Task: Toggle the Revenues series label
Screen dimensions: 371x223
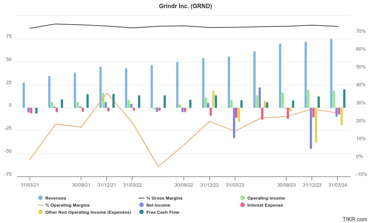Action: coord(56,198)
